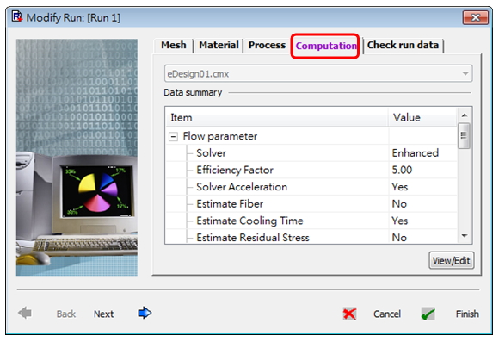Screen dimensions: 499x342
Task: Go to the Process tab
Action: (x=267, y=45)
